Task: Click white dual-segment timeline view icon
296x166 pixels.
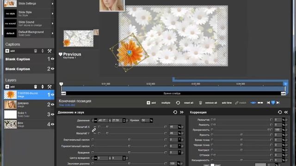Action: [x=260, y=102]
